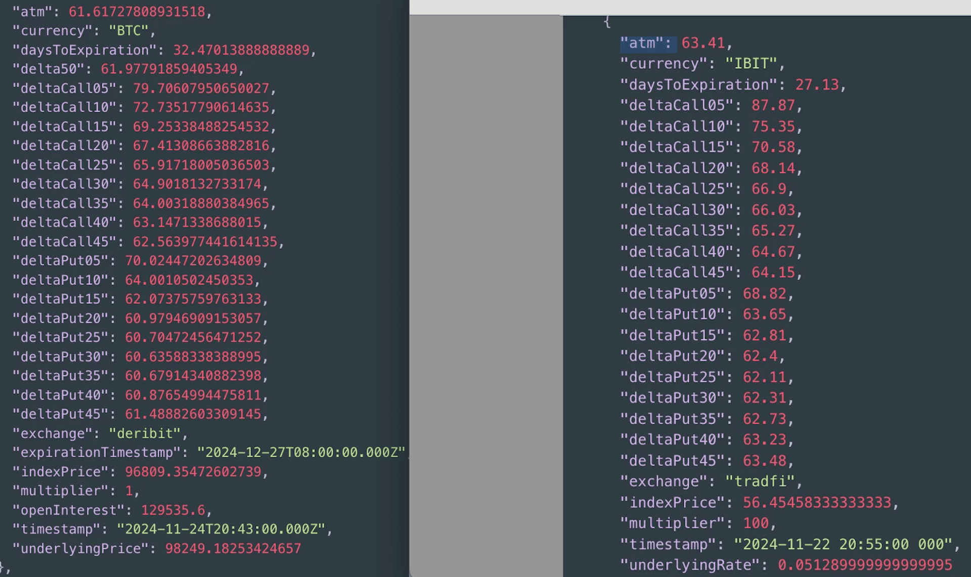
Task: Click deltaPut15 value 62.81
Action: click(x=765, y=335)
